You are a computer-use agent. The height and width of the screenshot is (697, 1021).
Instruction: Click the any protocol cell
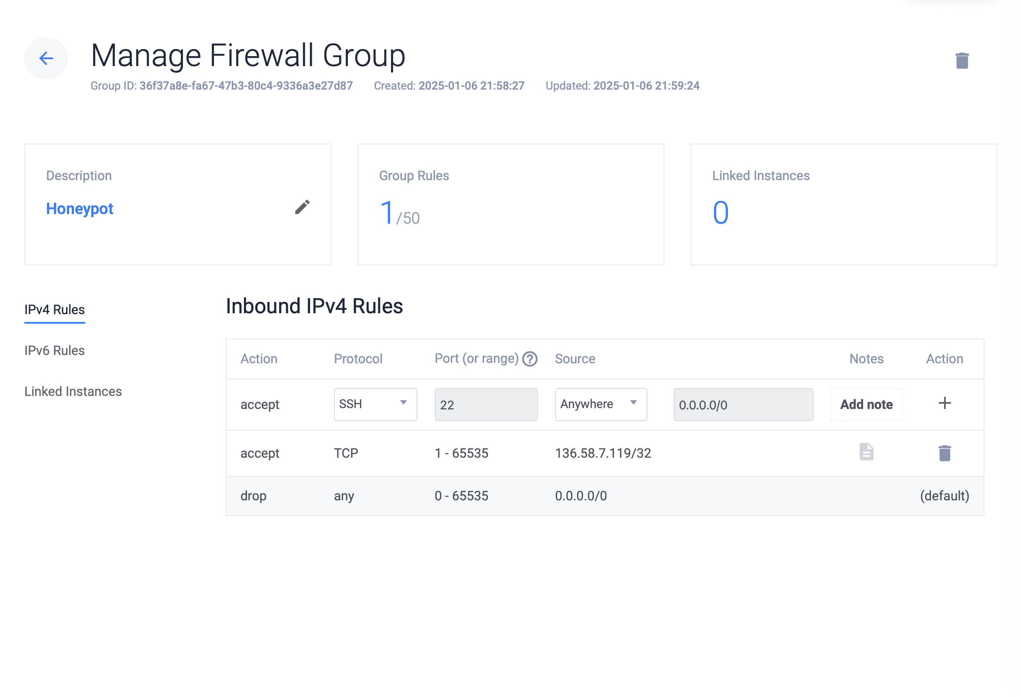click(344, 496)
